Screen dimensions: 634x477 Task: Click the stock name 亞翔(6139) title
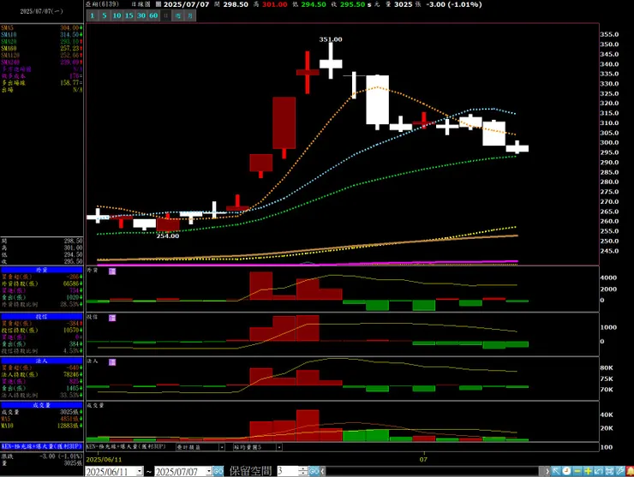[102, 4]
